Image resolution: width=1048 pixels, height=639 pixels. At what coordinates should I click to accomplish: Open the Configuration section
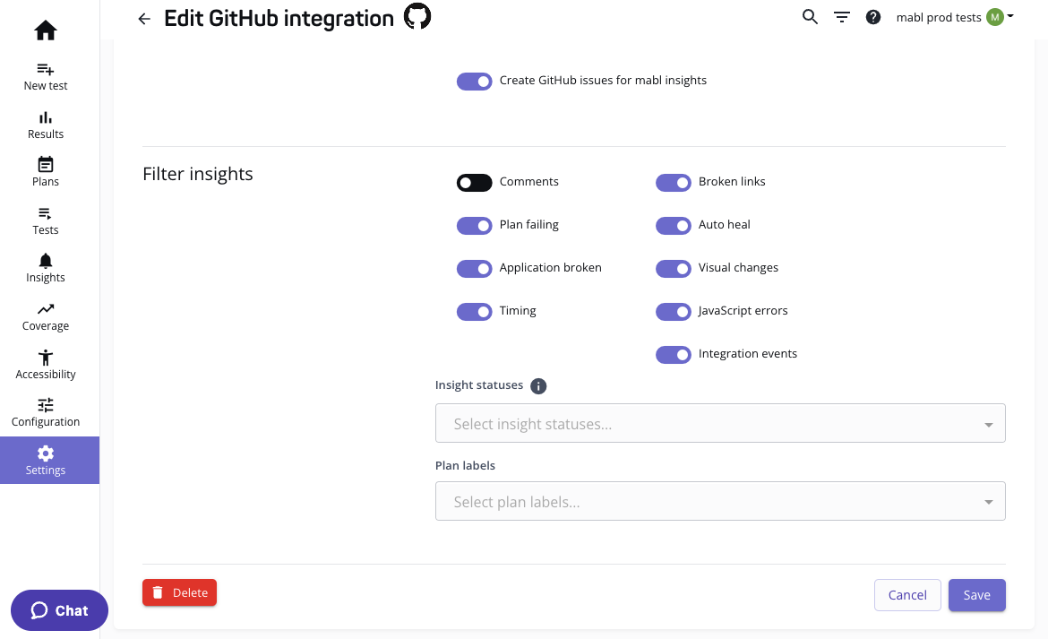tap(46, 412)
